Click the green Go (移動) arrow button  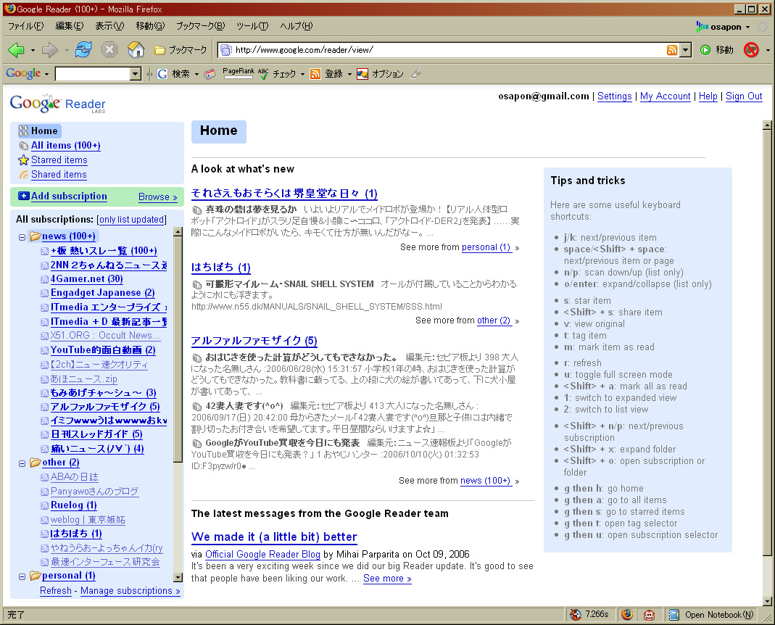click(705, 50)
